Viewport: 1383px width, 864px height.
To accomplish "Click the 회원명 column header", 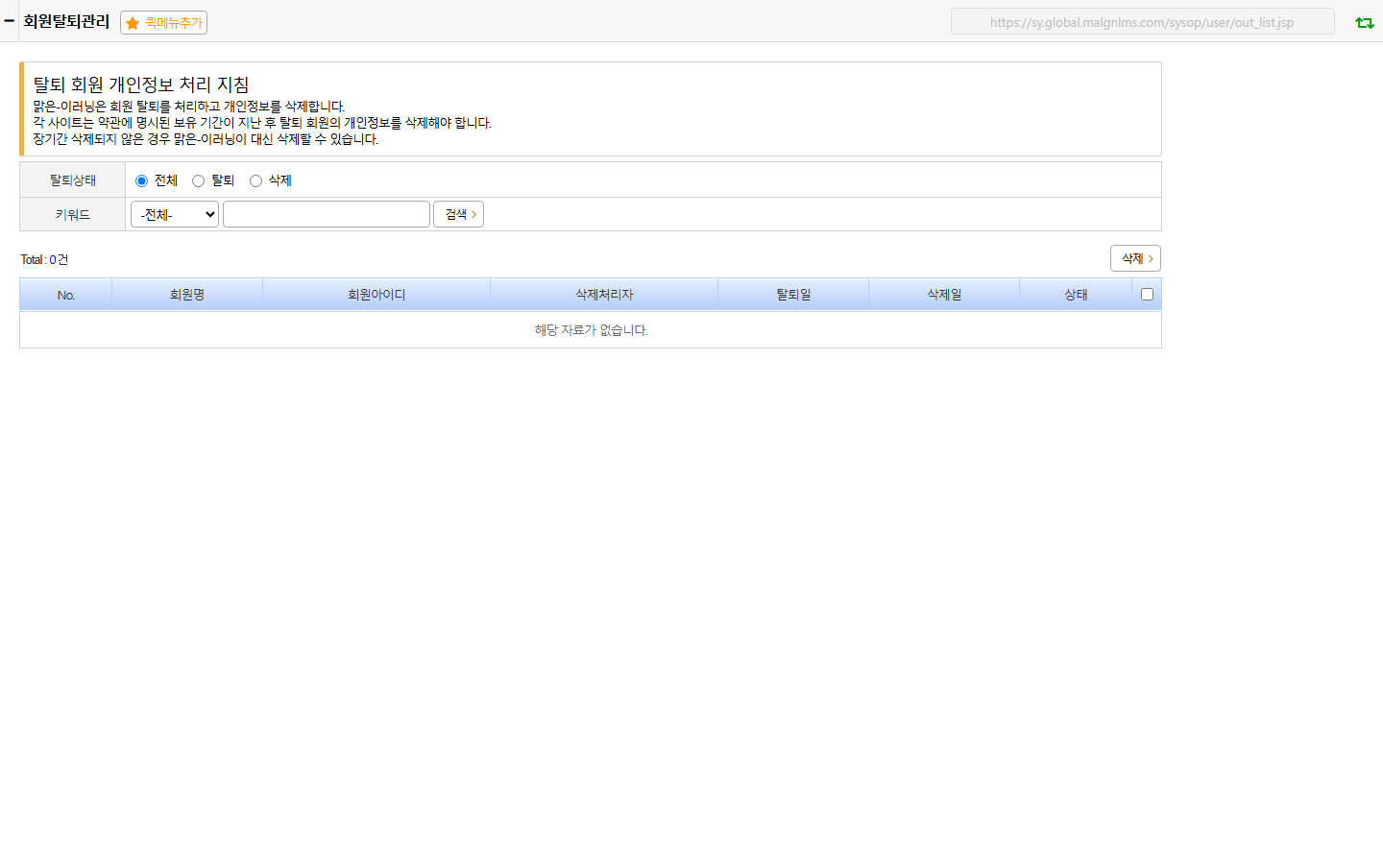I will [187, 295].
